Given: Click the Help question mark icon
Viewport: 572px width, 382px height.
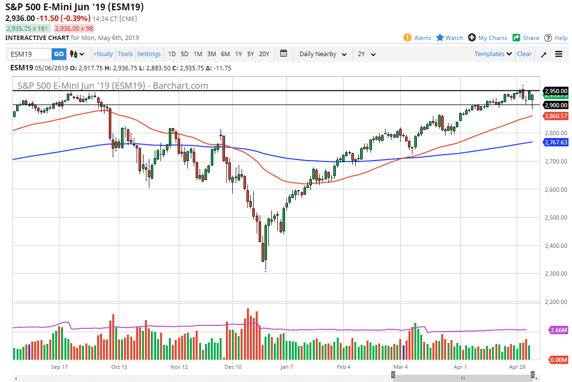Looking at the screenshot, I should point(548,38).
